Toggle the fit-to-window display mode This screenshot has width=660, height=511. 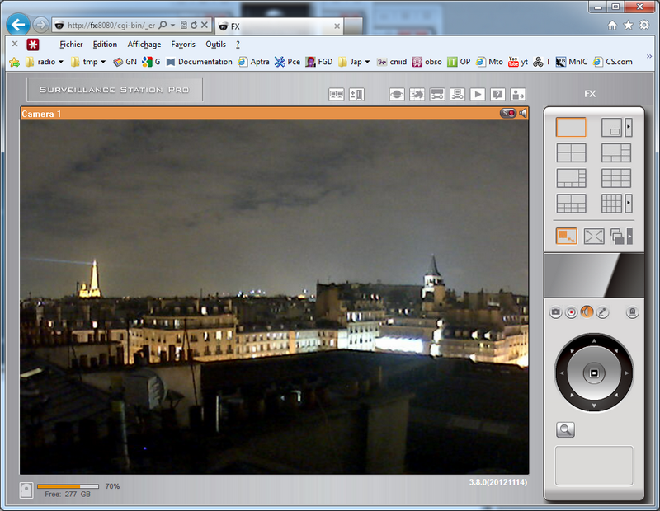click(x=567, y=237)
